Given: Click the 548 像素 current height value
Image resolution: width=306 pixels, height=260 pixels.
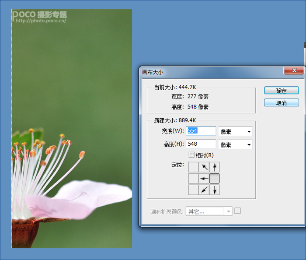Looking at the screenshot, I should pos(198,107).
